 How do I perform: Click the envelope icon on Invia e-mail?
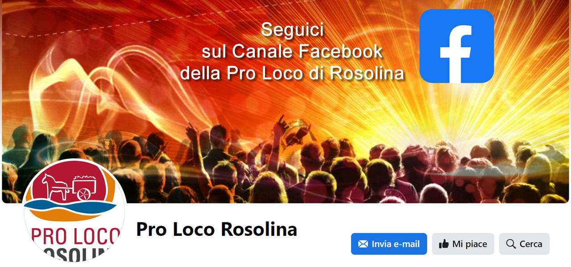[x=363, y=244]
